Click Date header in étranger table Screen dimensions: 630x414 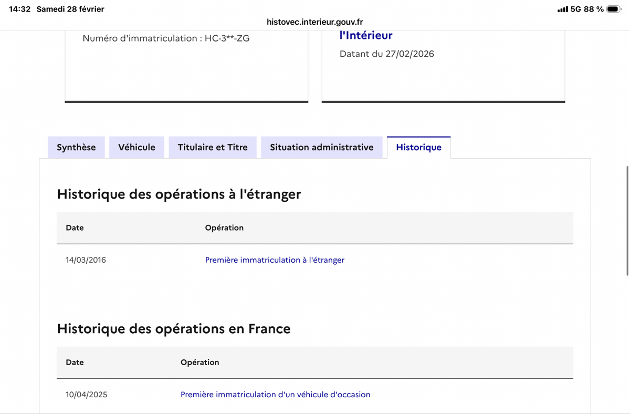(x=75, y=227)
